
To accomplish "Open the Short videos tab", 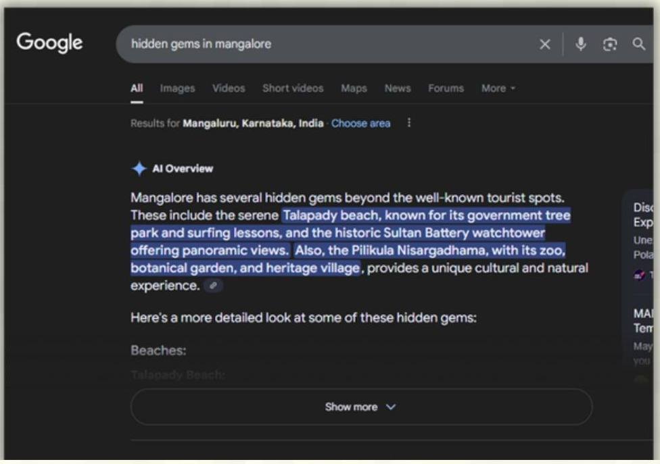I will pos(293,88).
